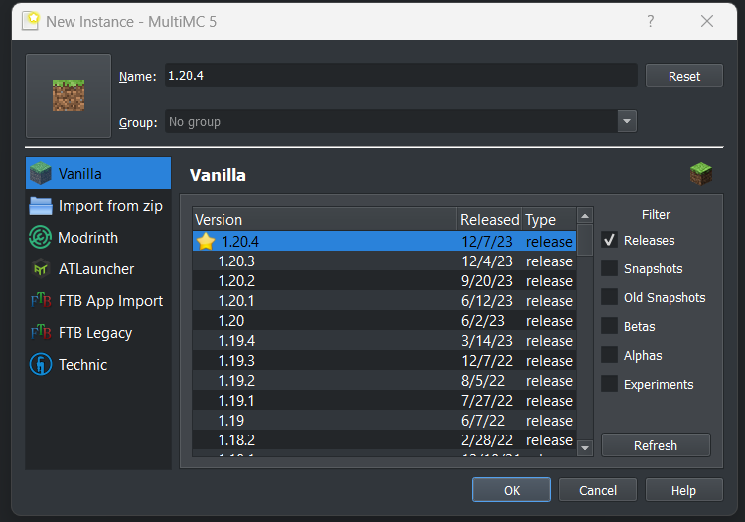
Task: Click the 12/7/23 release date cell
Action: [487, 242]
